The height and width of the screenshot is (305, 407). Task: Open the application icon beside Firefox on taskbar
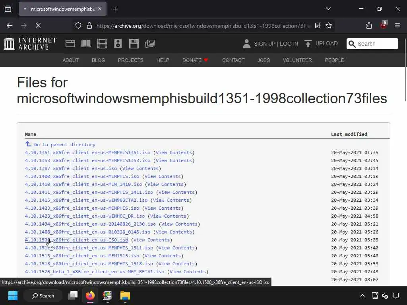pos(107,295)
